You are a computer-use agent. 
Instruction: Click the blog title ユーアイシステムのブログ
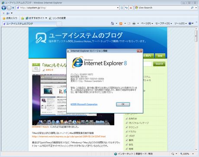[86, 35]
